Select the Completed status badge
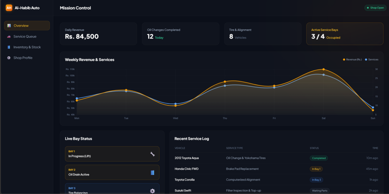389x194 pixels. 319,158
